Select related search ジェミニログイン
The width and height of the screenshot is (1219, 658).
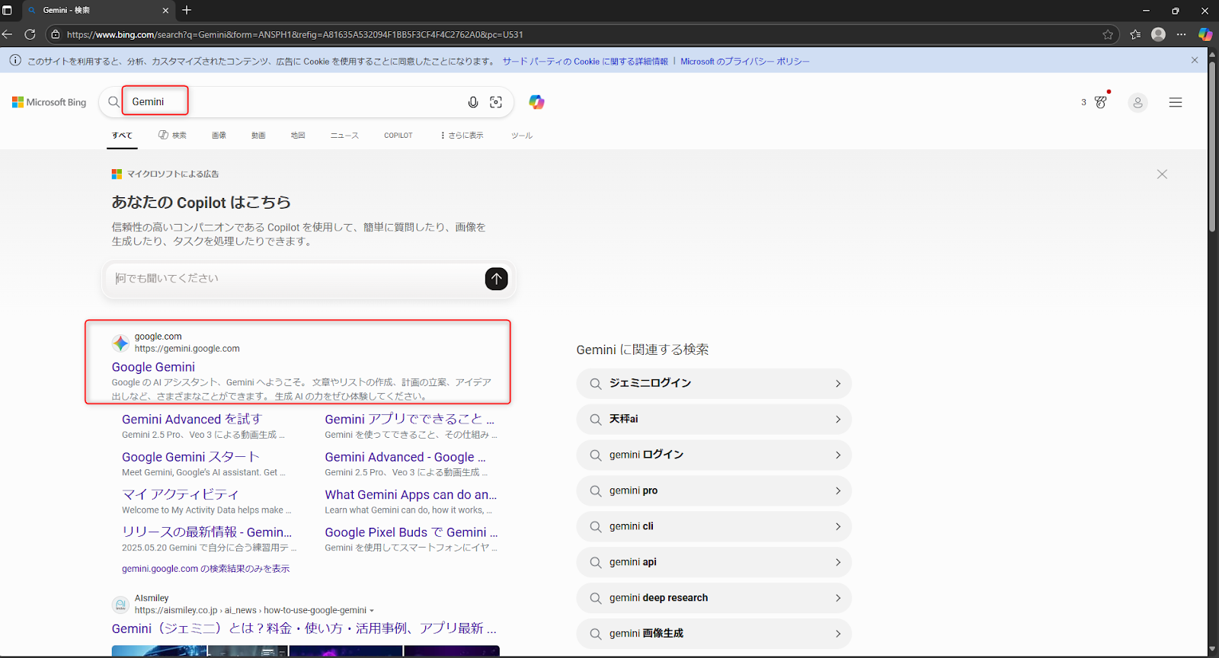click(x=714, y=384)
